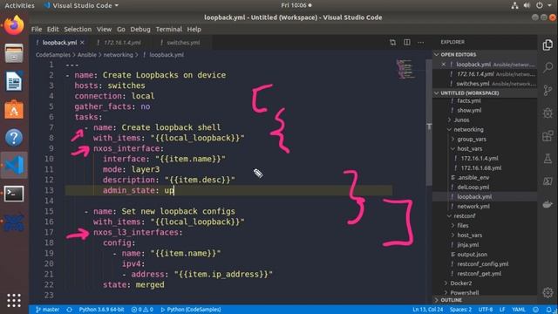Screen dimensions: 558x314
Task: Show errors and warnings count in status bar
Action: (x=142, y=310)
